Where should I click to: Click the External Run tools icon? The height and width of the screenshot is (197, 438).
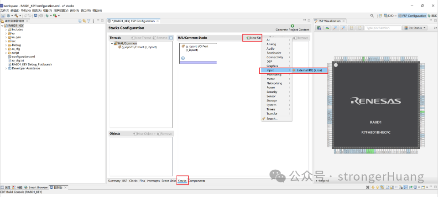55,15
